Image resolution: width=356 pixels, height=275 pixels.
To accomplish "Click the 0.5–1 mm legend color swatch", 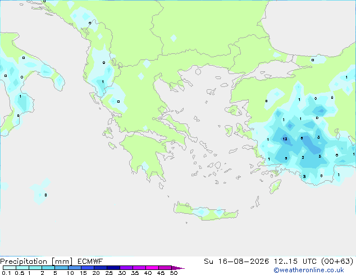I will point(22,268).
